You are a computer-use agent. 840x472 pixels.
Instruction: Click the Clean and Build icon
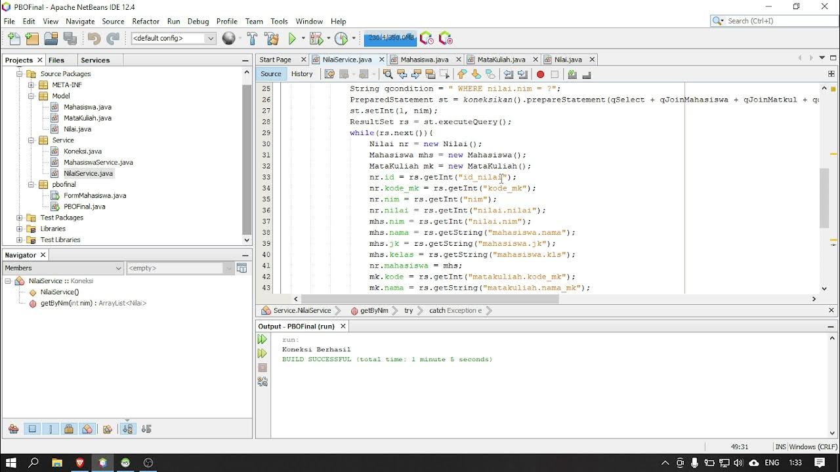(x=272, y=39)
